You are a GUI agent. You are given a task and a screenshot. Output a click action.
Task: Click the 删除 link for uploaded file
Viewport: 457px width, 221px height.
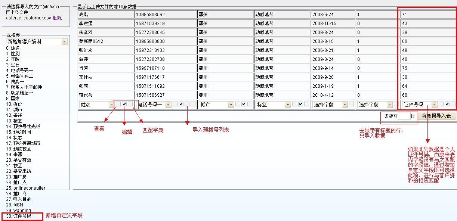pos(57,18)
